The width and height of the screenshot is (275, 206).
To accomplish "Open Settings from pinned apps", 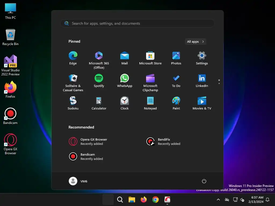I will (x=202, y=58).
